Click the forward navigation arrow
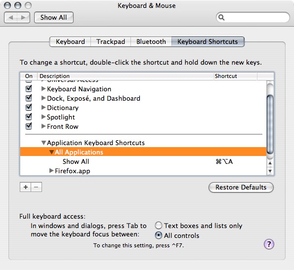The width and height of the screenshot is (294, 270). (23, 18)
